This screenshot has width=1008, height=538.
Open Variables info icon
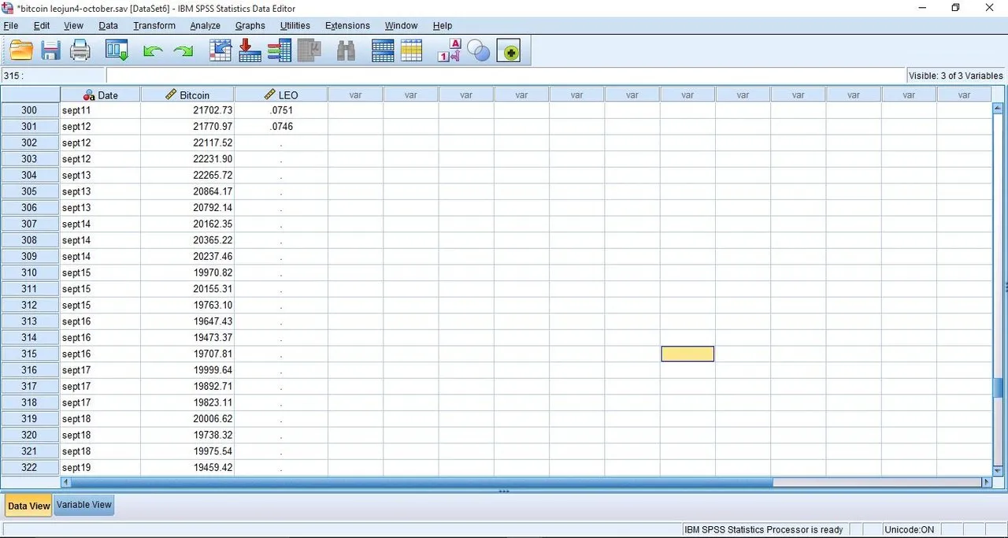tap(280, 51)
